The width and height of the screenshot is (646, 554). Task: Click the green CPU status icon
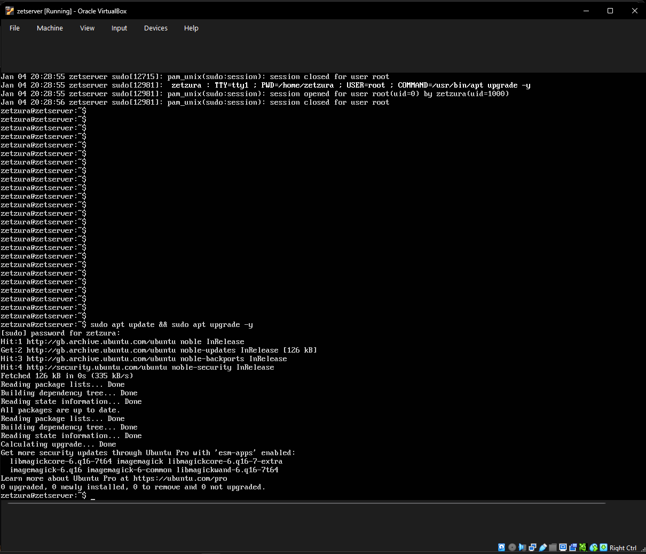pyautogui.click(x=583, y=547)
